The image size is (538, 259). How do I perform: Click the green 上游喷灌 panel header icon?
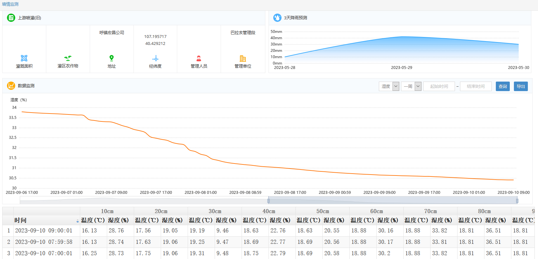11,18
